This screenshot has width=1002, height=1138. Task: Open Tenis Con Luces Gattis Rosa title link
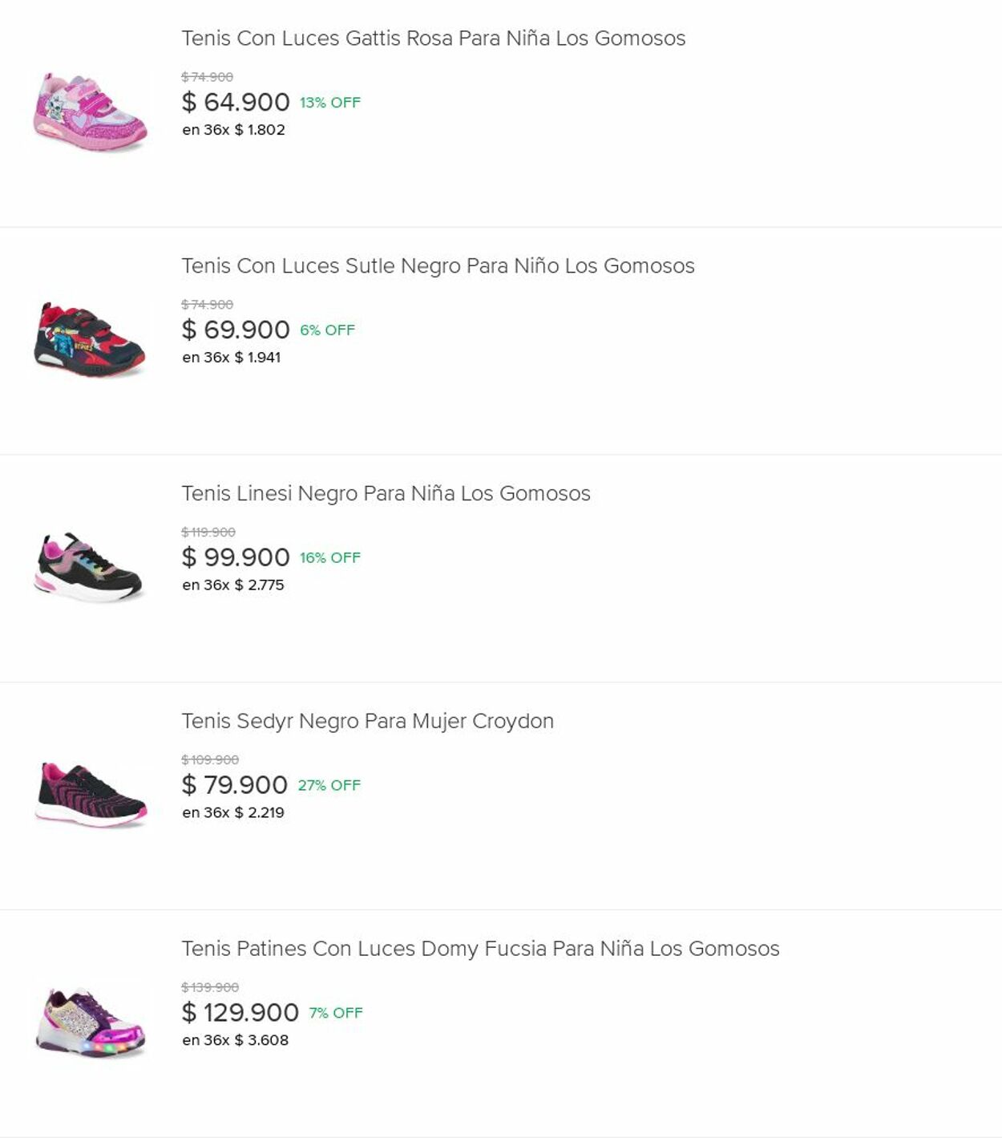tap(433, 38)
